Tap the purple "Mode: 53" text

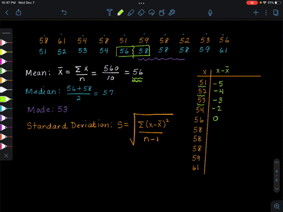(47, 110)
